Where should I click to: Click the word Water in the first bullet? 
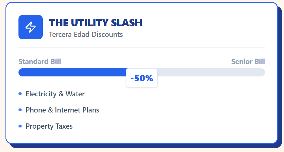tap(75, 94)
